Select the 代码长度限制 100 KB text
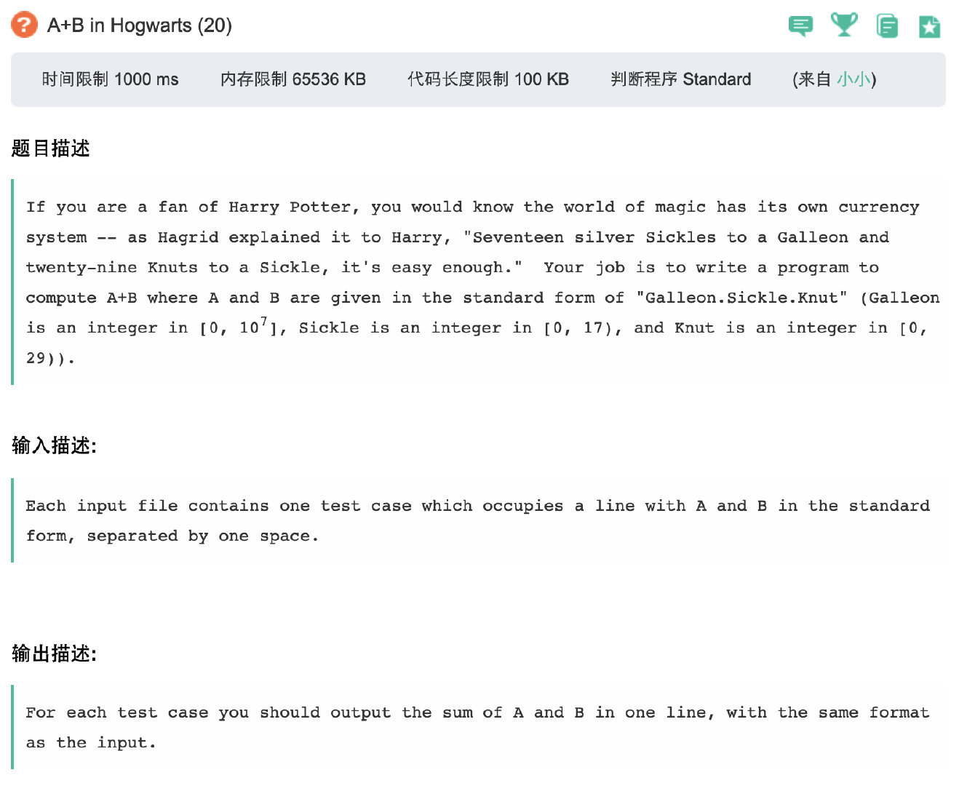The image size is (959, 786). point(488,79)
